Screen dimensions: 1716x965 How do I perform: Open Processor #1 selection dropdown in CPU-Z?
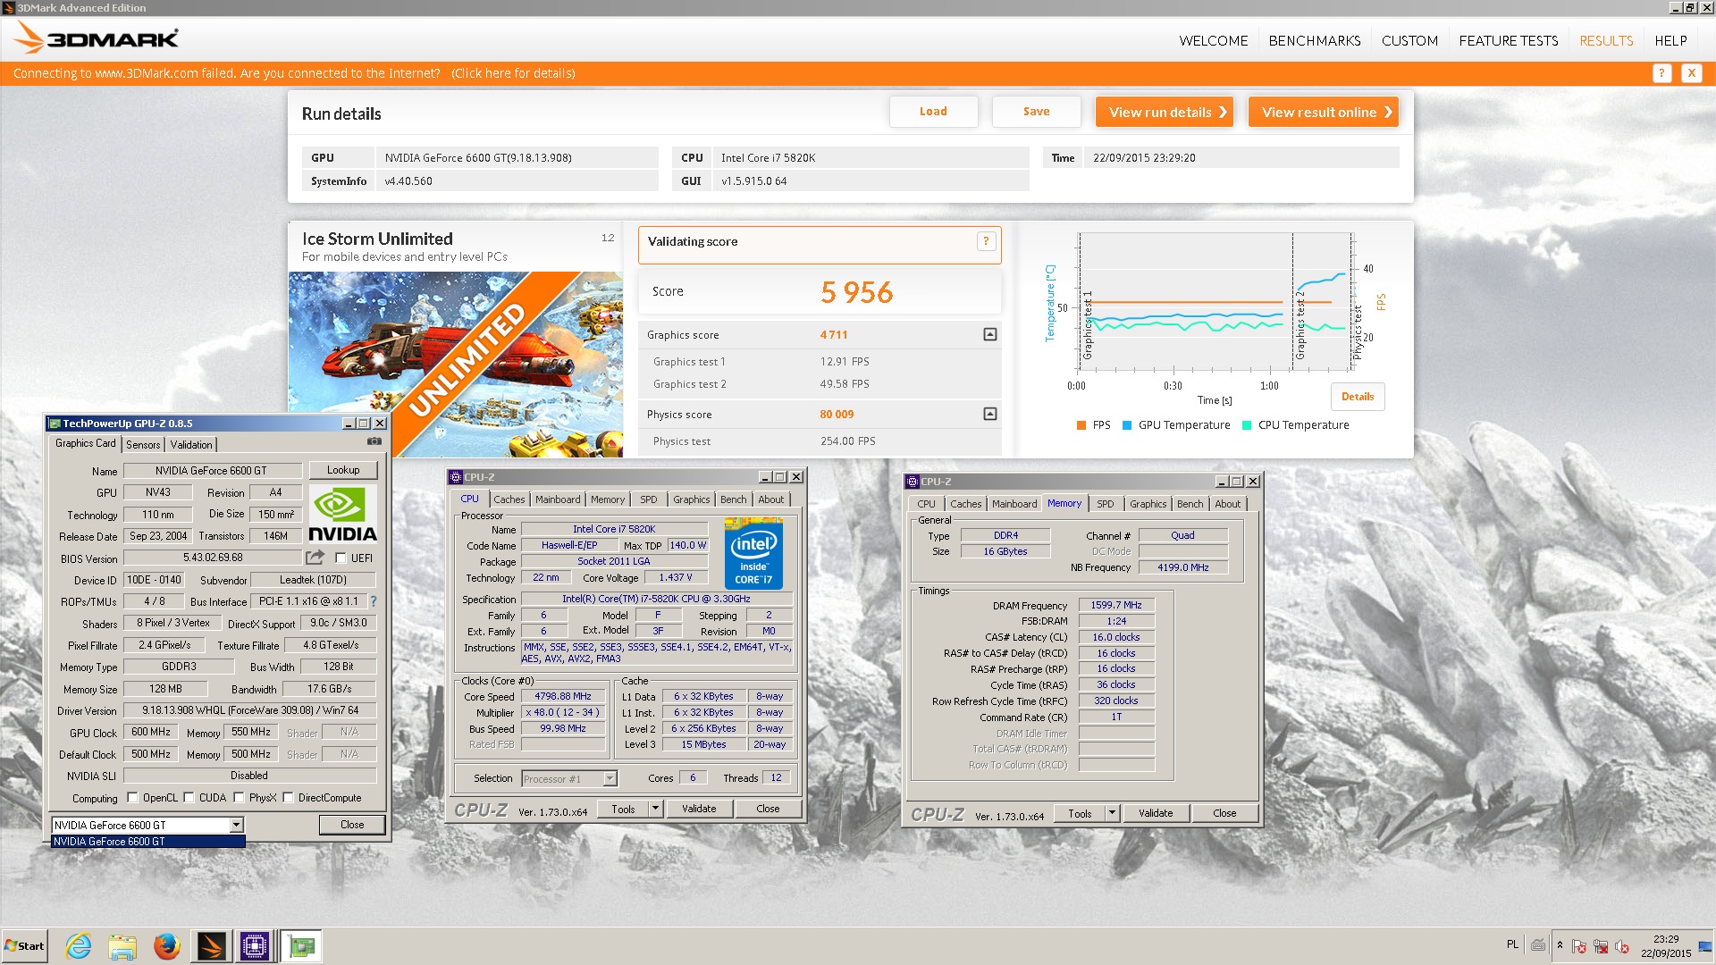click(610, 779)
